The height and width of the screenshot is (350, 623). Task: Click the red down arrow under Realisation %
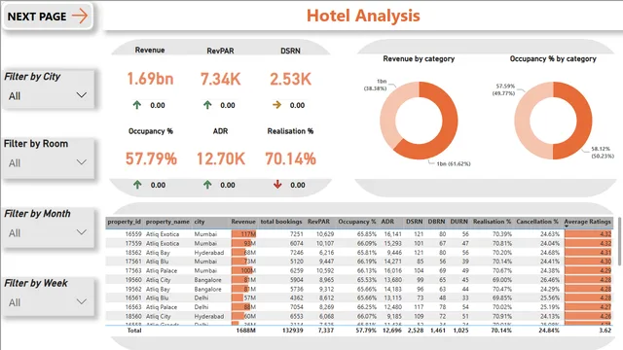pyautogui.click(x=277, y=184)
